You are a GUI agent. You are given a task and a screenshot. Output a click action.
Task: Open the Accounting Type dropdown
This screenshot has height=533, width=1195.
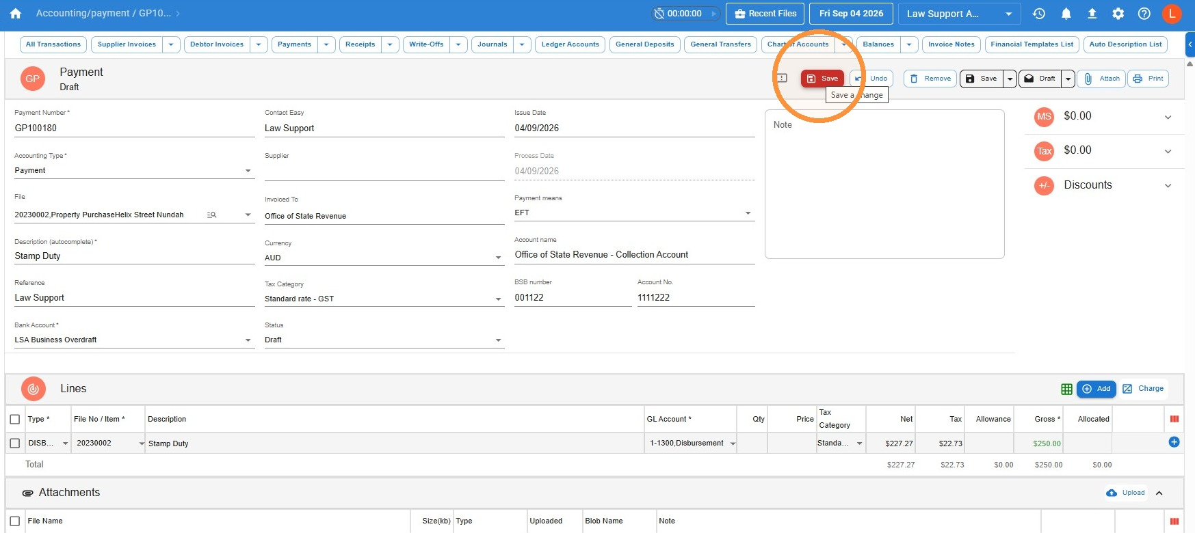click(134, 170)
